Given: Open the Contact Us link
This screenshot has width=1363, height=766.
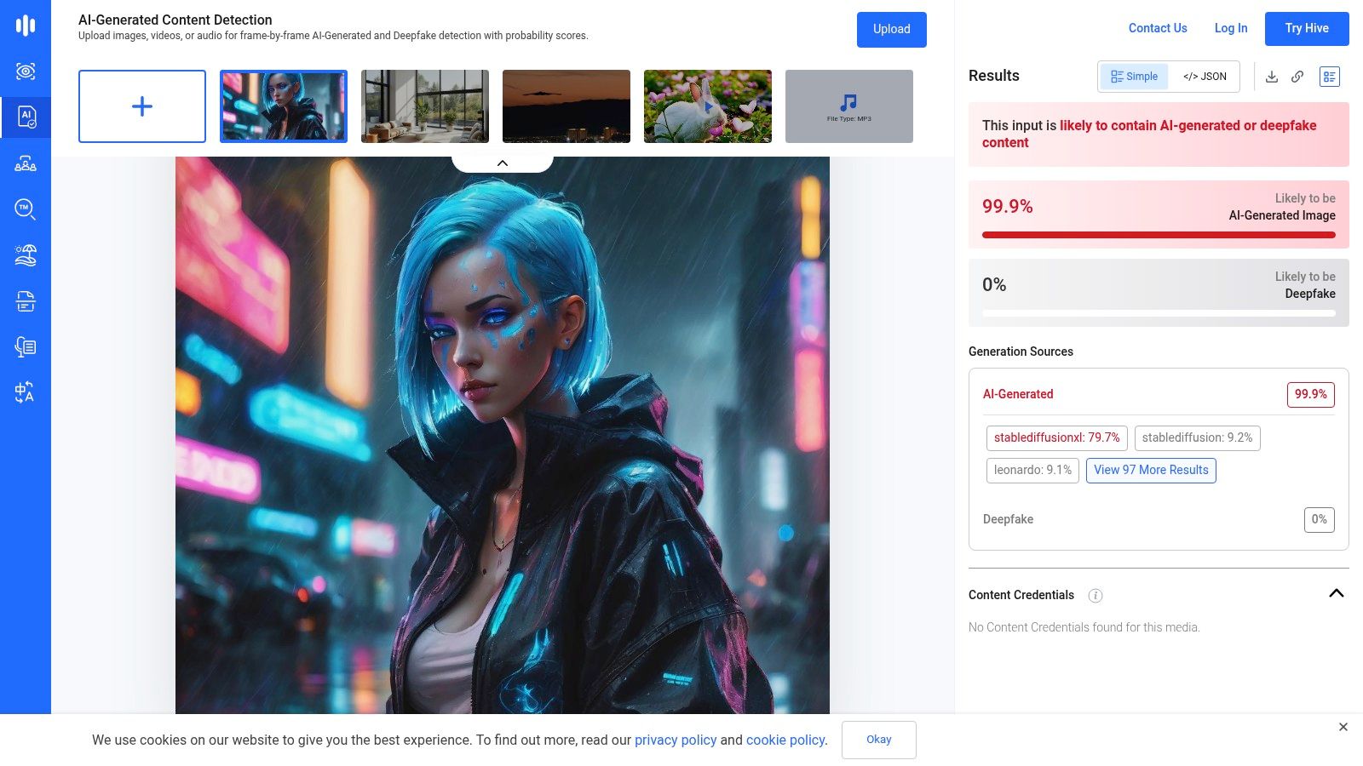Looking at the screenshot, I should (x=1158, y=28).
